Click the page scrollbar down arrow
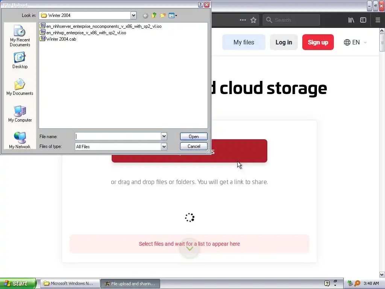 click(x=382, y=274)
